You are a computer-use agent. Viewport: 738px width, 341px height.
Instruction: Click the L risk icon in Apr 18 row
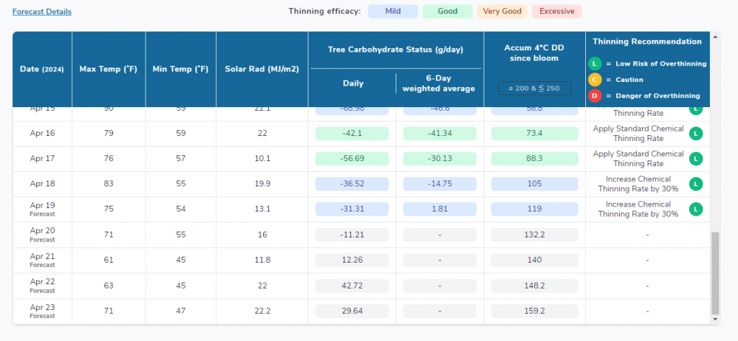[695, 184]
